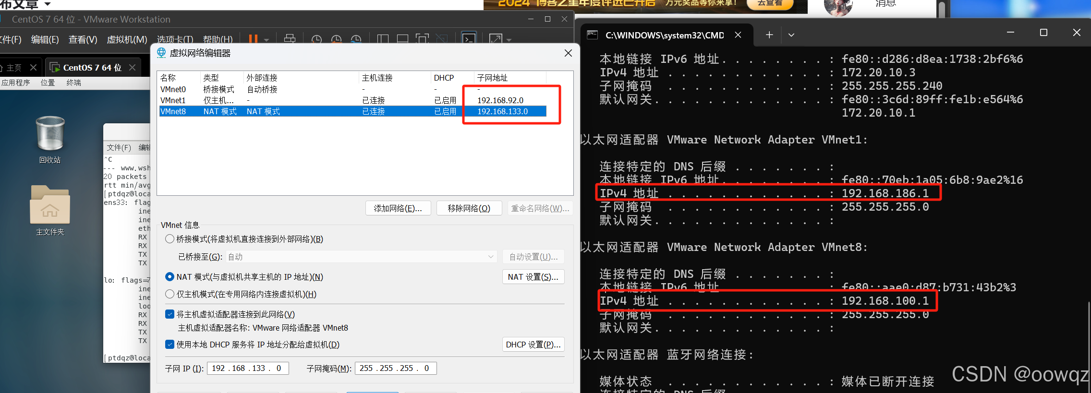Toggle the thumbnail bar layout icon
Image resolution: width=1091 pixels, height=393 pixels.
[x=402, y=39]
